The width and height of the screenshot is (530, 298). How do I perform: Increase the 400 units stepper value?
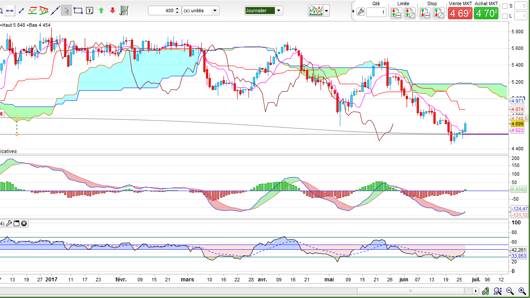[177, 9]
